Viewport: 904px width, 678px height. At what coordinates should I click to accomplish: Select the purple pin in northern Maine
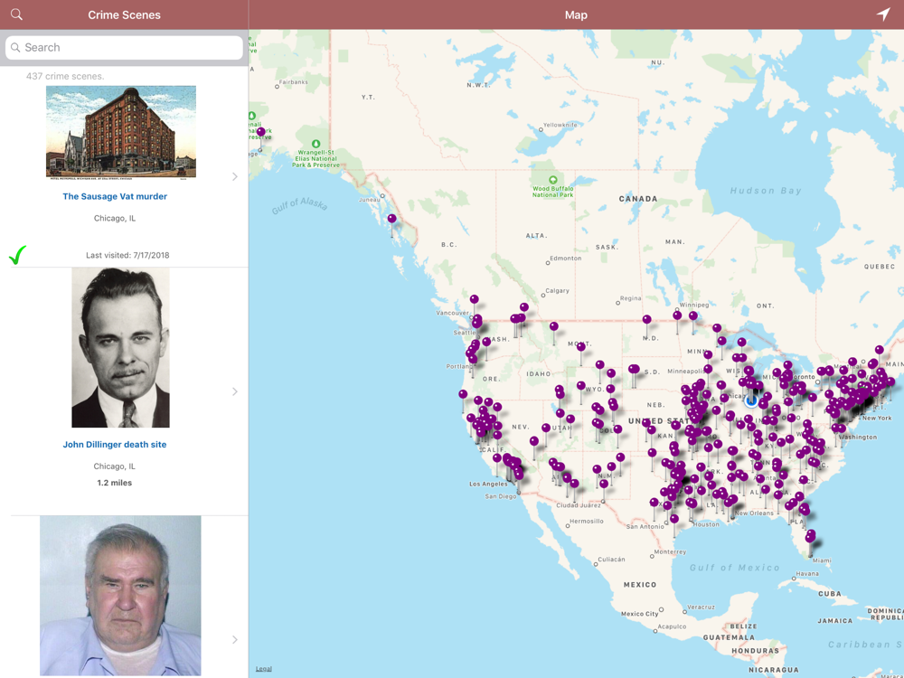880,350
